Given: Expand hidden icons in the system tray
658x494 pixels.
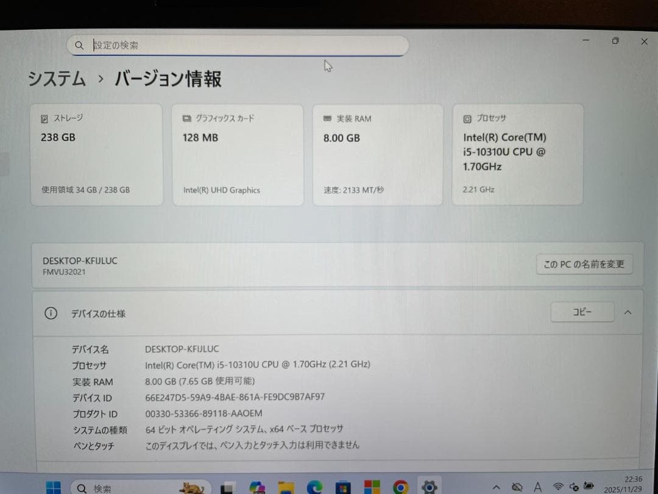Looking at the screenshot, I should [497, 487].
